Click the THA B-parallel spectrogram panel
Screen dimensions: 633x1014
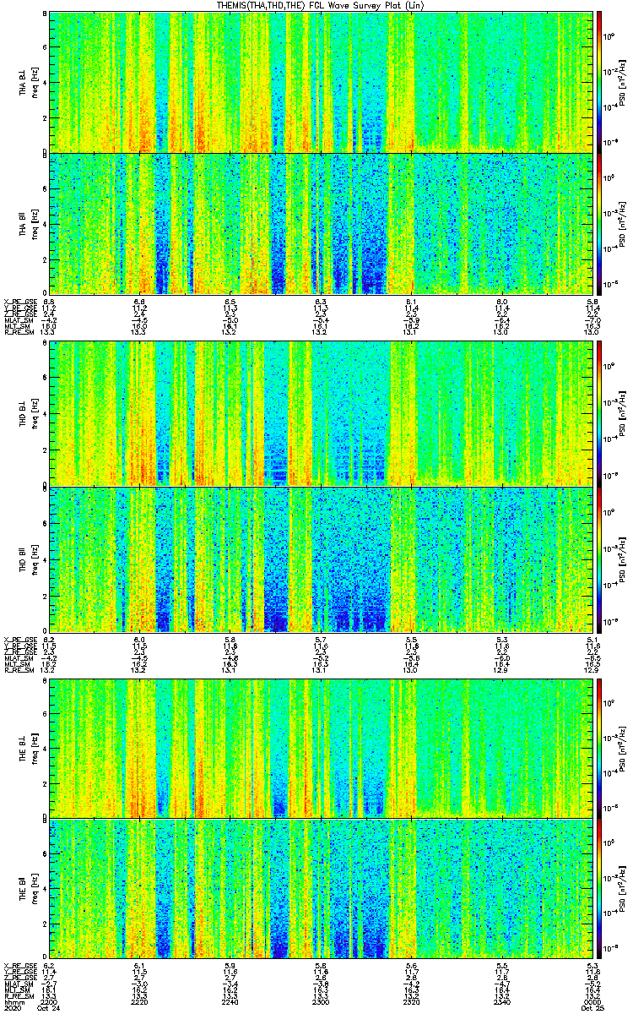[x=320, y=223]
